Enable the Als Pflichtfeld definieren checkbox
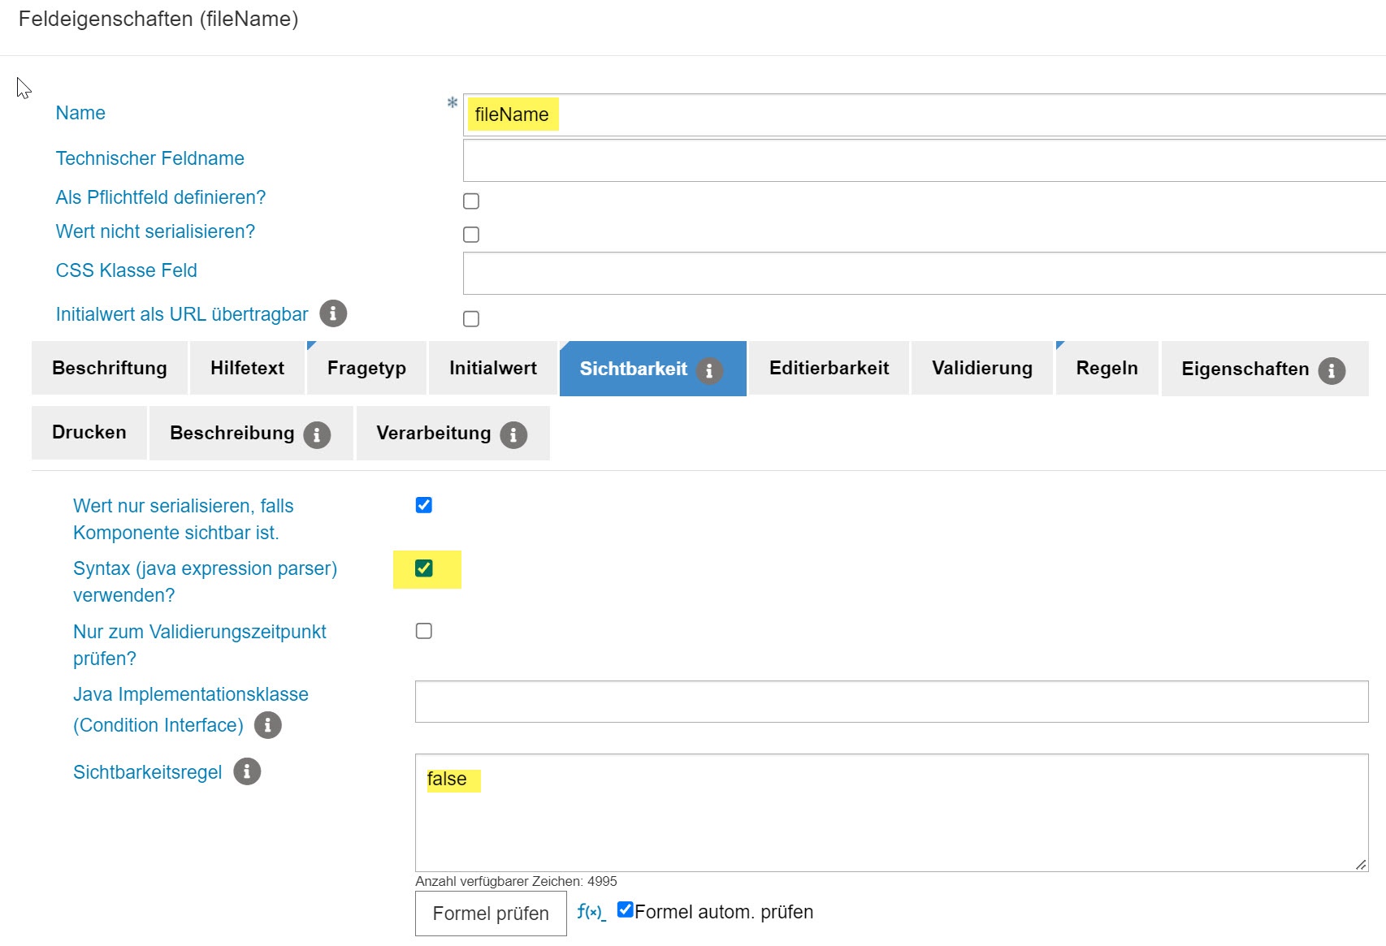Image resolution: width=1386 pixels, height=946 pixels. [471, 201]
